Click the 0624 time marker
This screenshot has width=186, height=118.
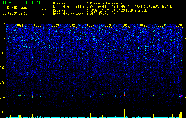point(73,25)
